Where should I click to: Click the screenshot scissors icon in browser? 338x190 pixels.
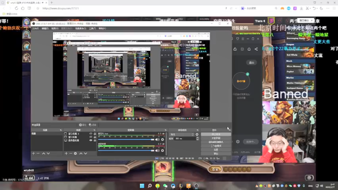click(308, 8)
